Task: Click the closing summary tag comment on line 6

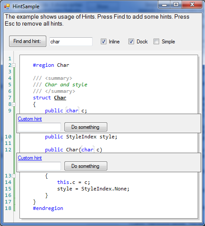Action: coord(54,91)
